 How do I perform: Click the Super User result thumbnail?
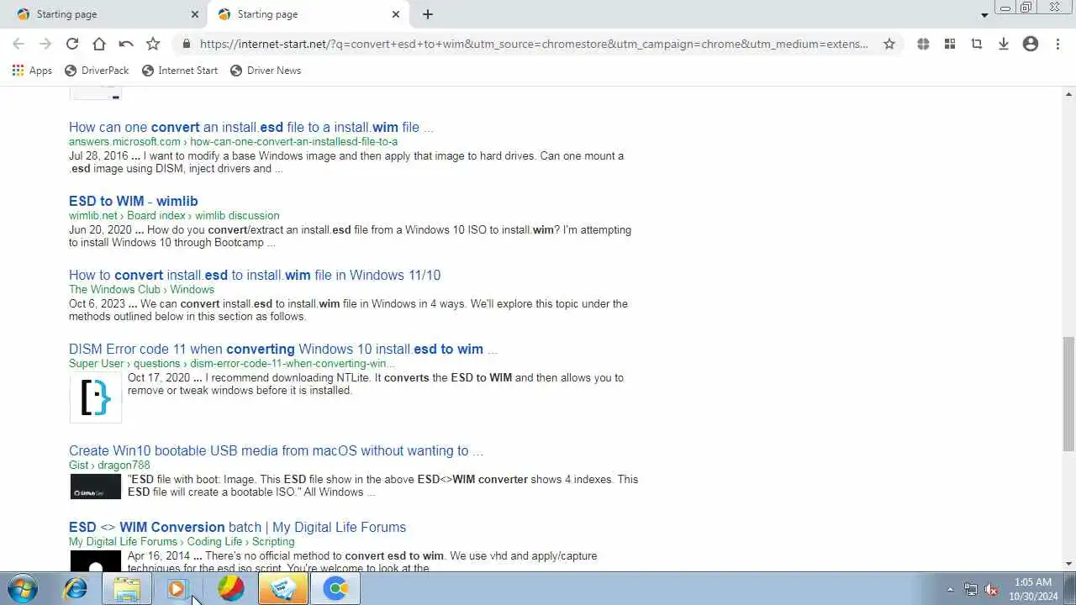point(96,397)
